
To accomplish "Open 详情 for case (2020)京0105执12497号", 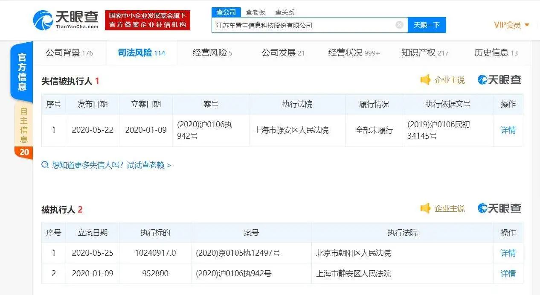I will point(508,253).
